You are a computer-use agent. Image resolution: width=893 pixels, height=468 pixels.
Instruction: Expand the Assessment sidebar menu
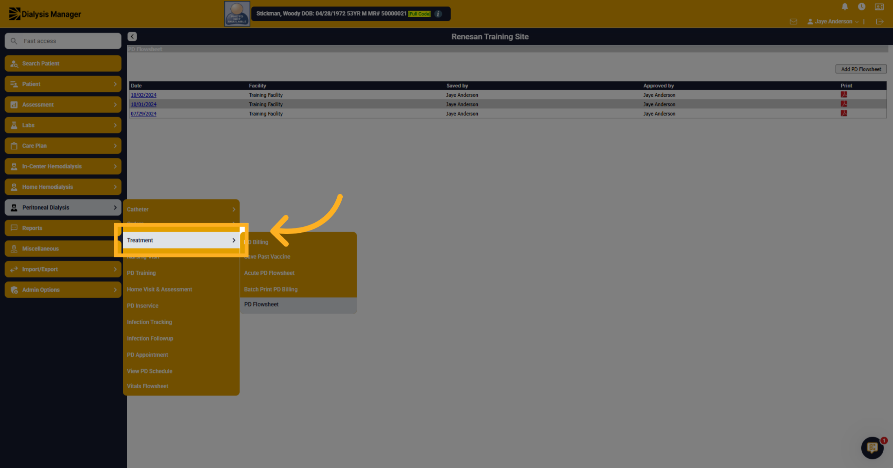pos(63,105)
